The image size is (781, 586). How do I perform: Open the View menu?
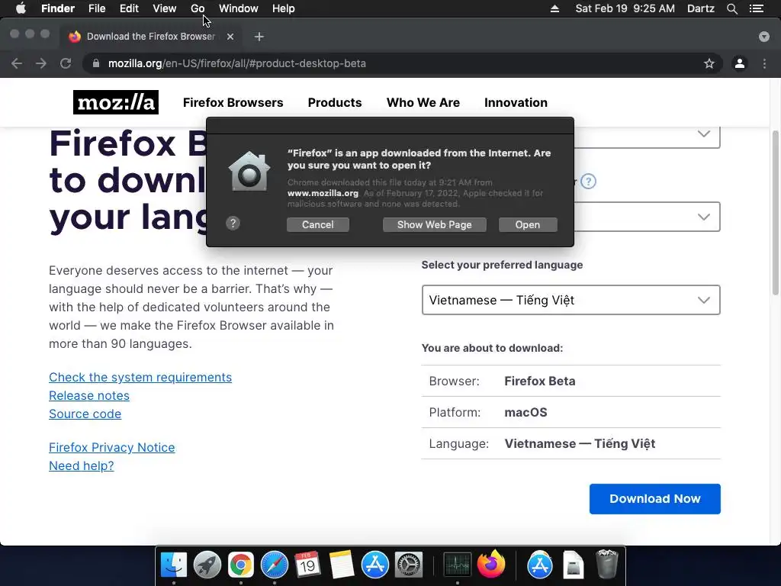click(165, 8)
